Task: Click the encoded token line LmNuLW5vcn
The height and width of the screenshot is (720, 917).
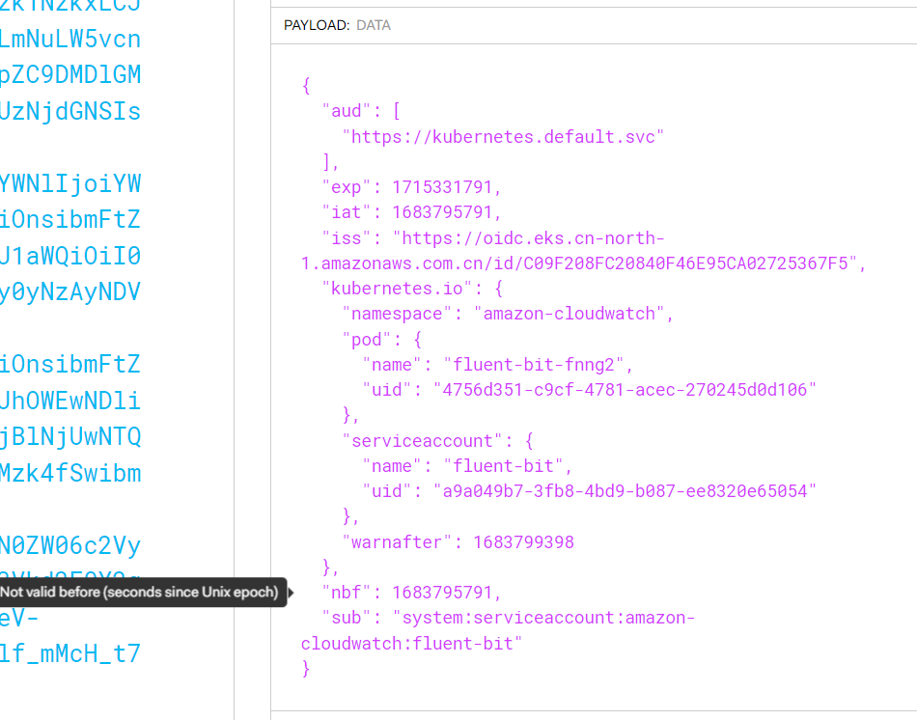Action: 70,40
